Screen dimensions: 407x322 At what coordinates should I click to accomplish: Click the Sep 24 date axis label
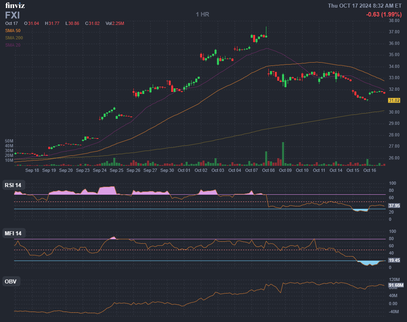coord(99,171)
